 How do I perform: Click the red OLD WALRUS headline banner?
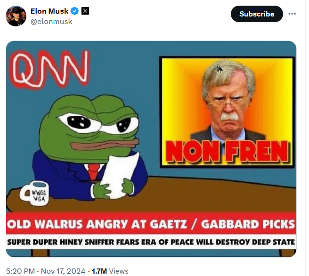click(151, 223)
